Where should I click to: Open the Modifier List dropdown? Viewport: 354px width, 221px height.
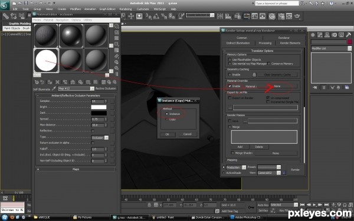tap(349, 48)
